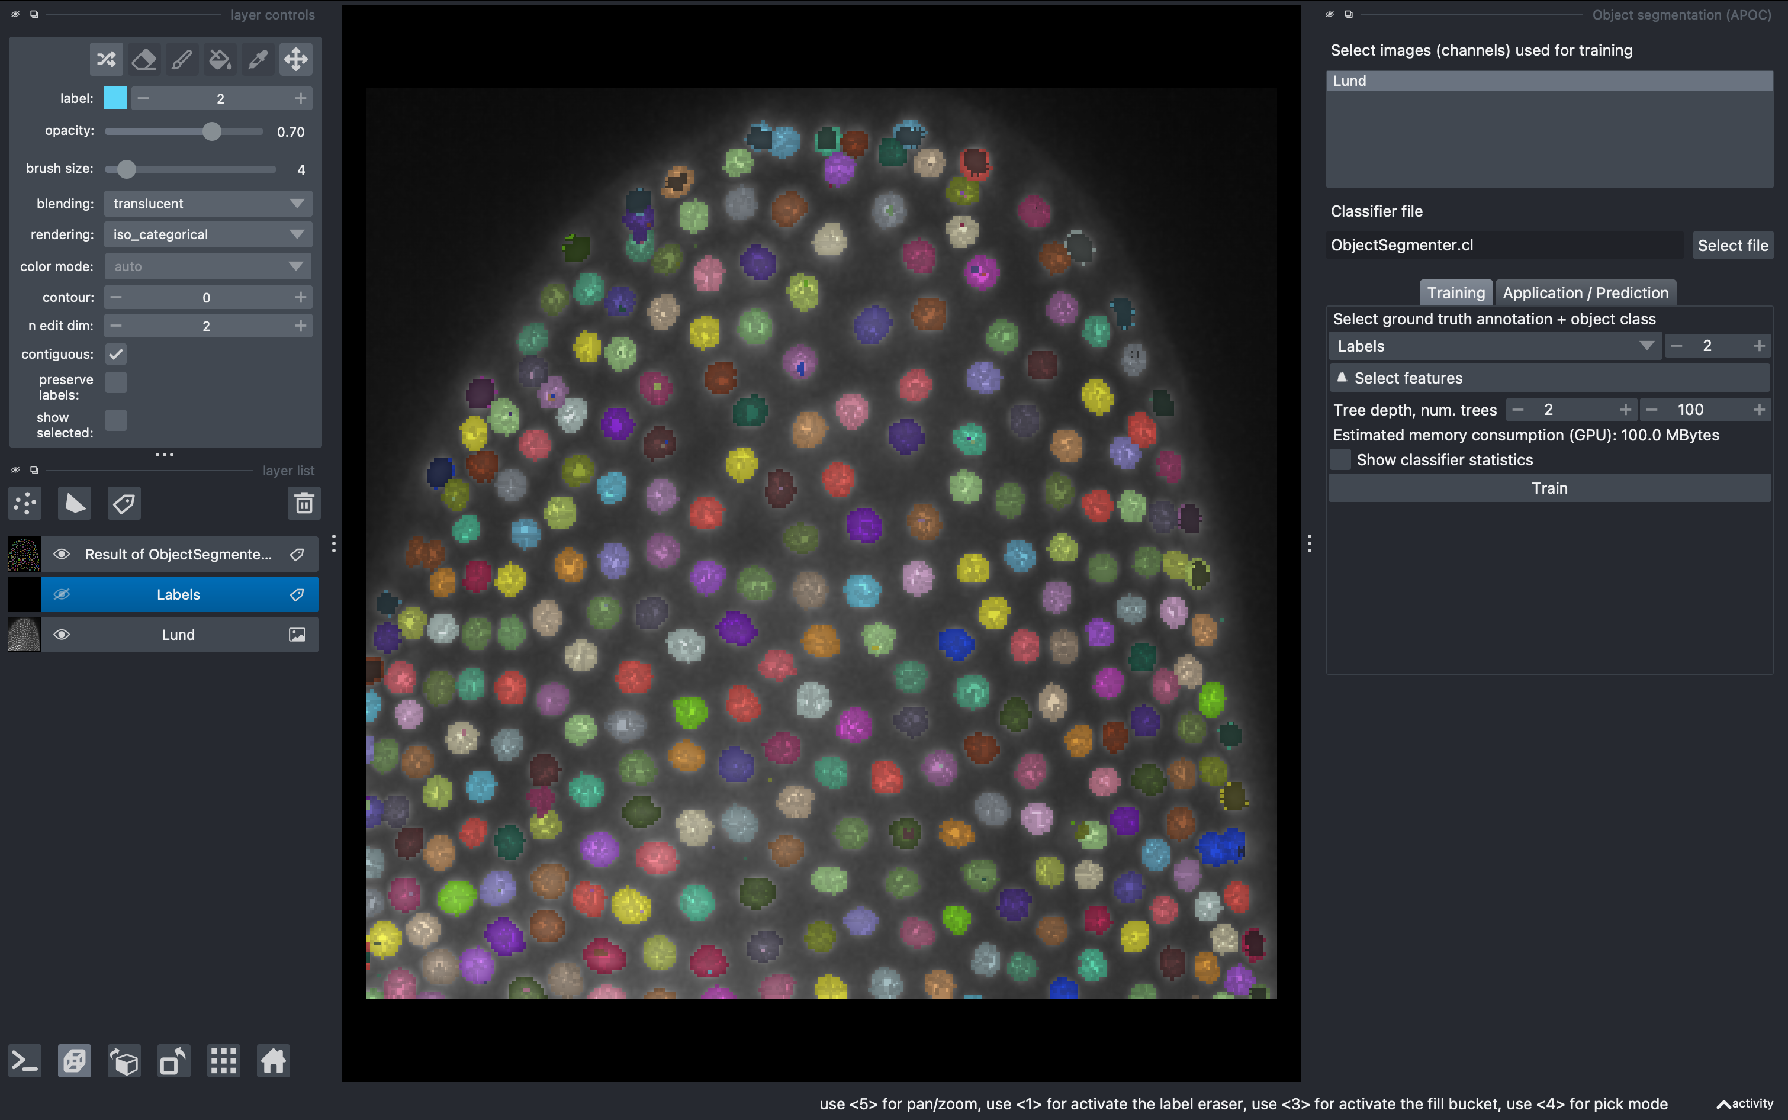
Task: Toggle grid view mode
Action: pos(224,1061)
